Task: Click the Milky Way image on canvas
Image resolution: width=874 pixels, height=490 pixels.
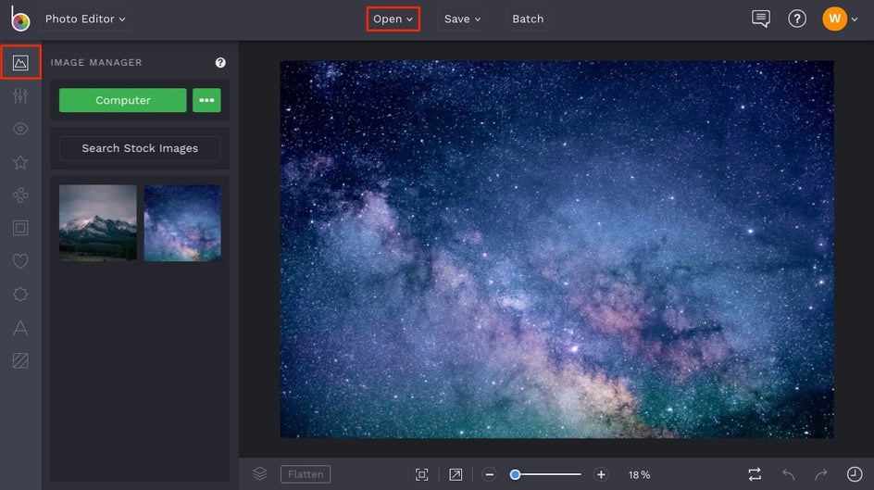Action: click(x=556, y=249)
